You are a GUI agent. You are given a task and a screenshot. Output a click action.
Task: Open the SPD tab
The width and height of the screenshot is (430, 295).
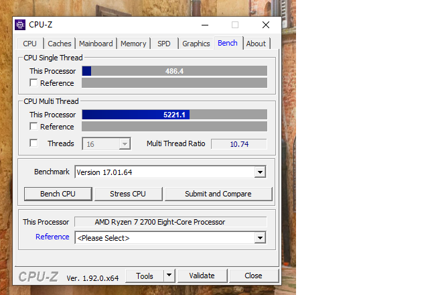(164, 44)
